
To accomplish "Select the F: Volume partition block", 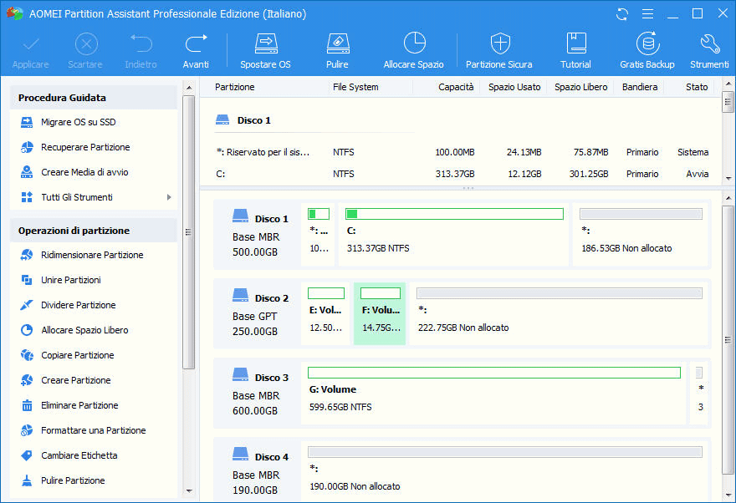I will [x=380, y=313].
